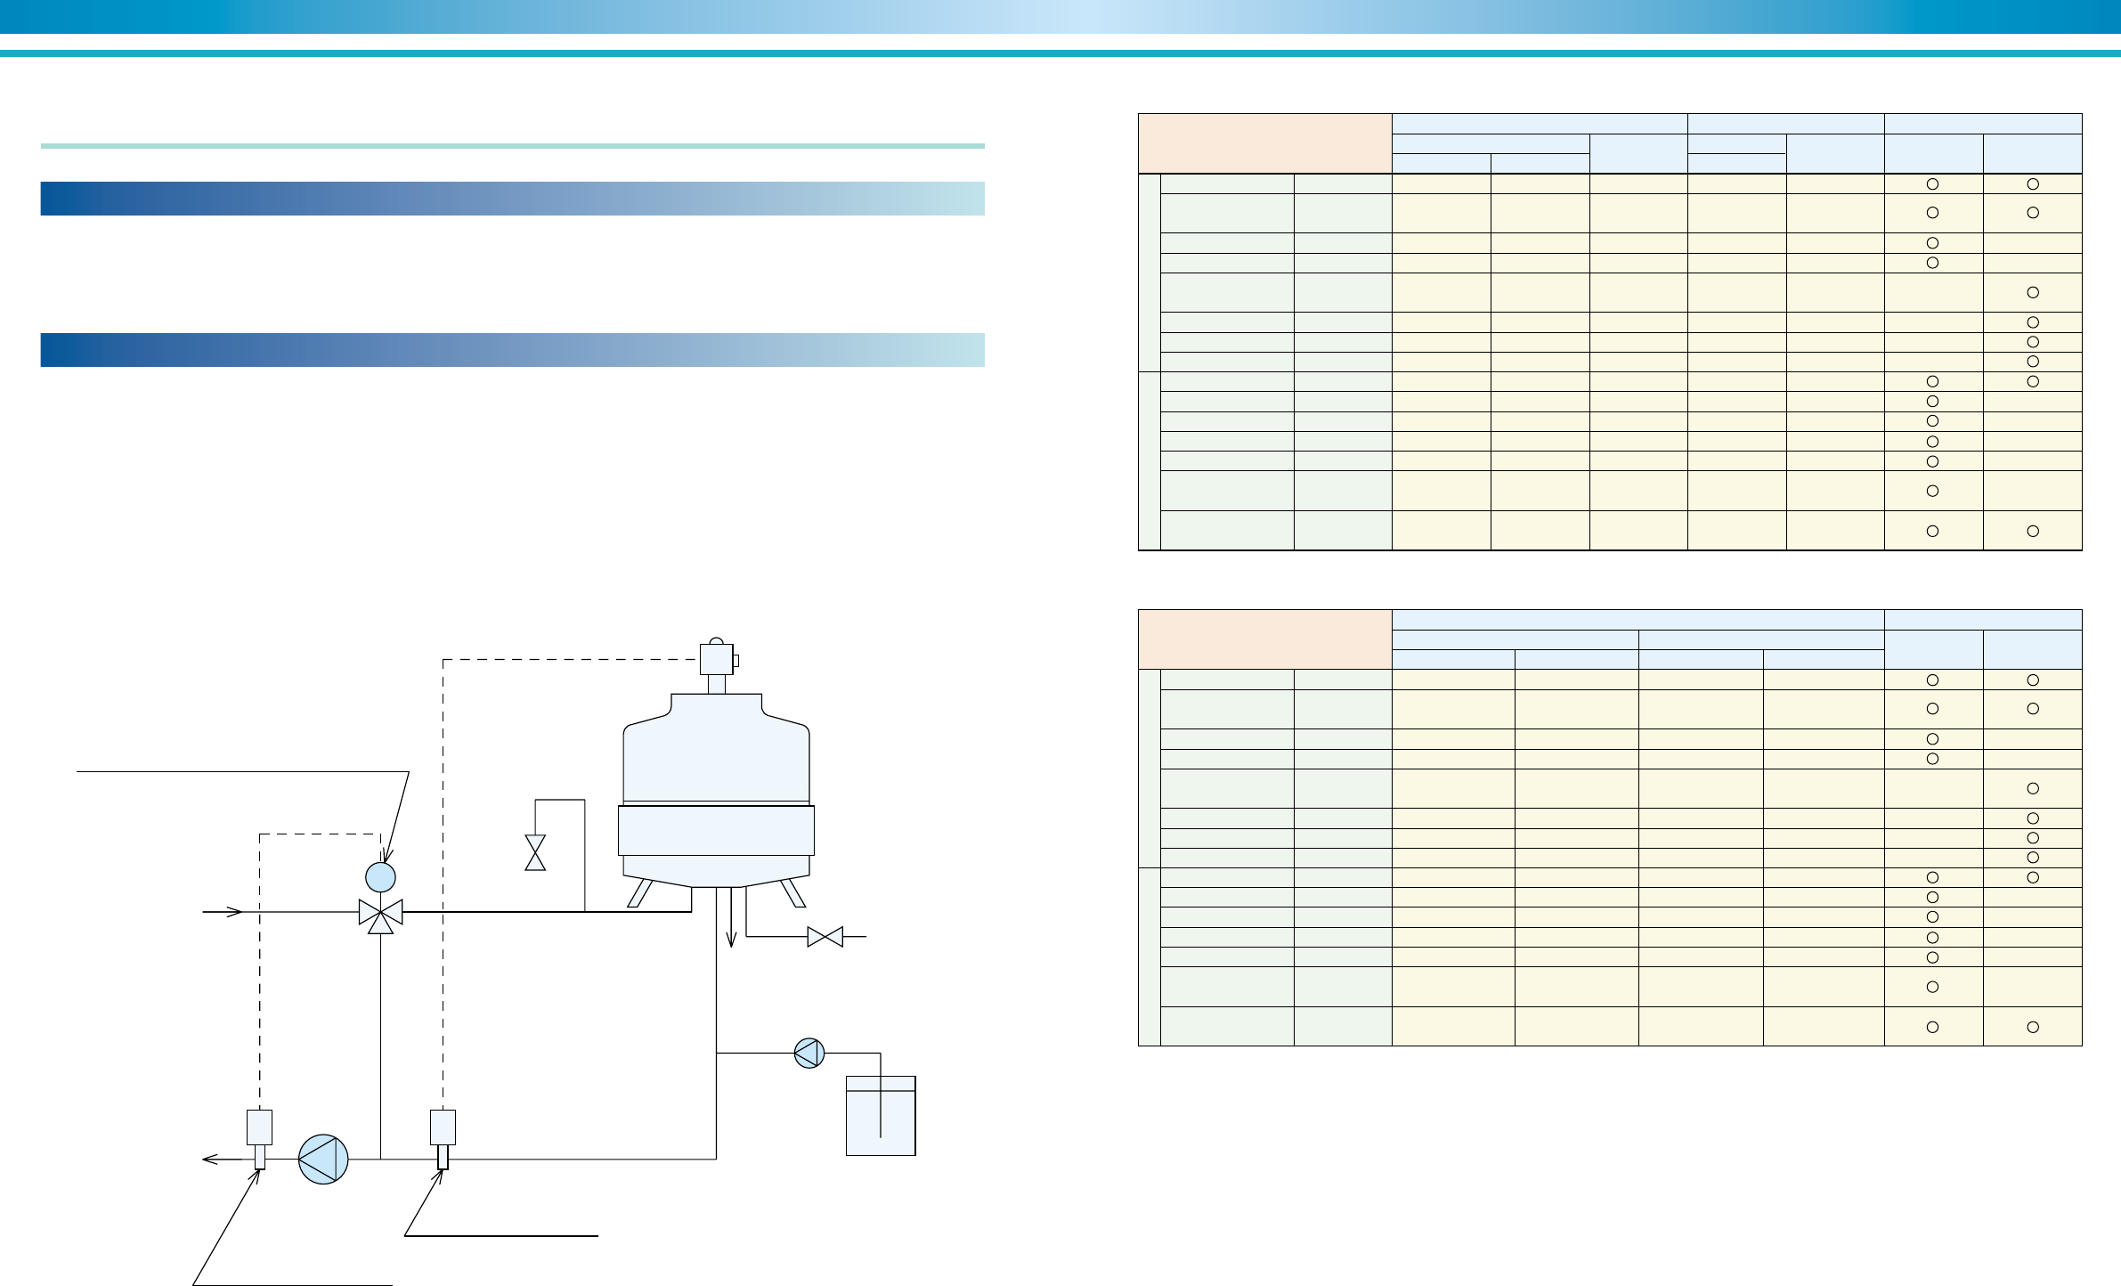Click last-column circle in lower table's first row
2121x1286 pixels.
2032,680
